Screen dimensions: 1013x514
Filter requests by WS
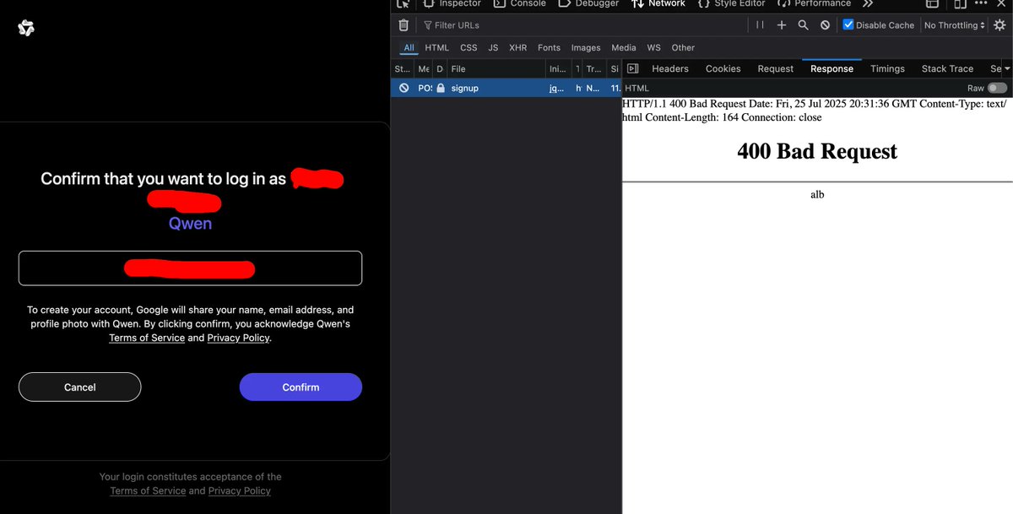click(x=654, y=48)
